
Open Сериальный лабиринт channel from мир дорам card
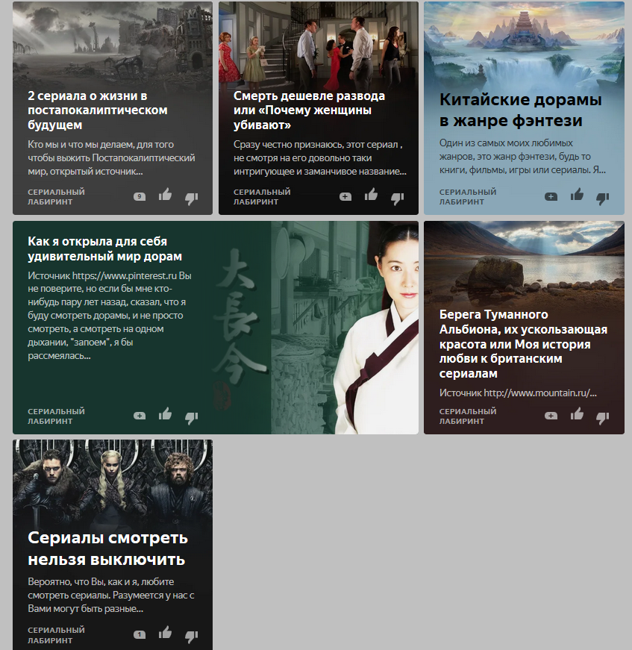click(x=56, y=416)
